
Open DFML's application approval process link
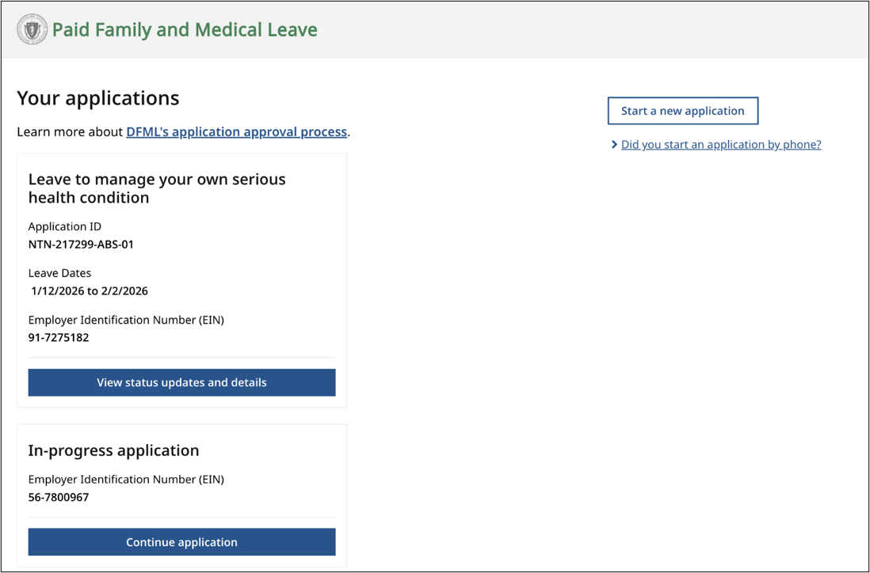click(235, 131)
